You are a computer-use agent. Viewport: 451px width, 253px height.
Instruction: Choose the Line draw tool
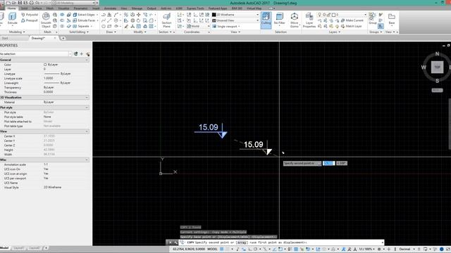click(x=110, y=20)
